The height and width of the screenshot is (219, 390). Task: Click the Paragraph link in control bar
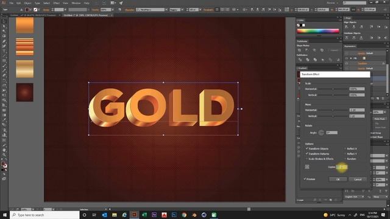pos(208,10)
